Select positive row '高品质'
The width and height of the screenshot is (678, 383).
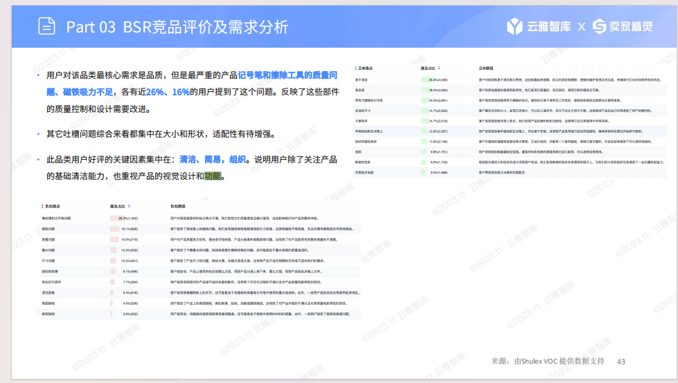point(510,91)
